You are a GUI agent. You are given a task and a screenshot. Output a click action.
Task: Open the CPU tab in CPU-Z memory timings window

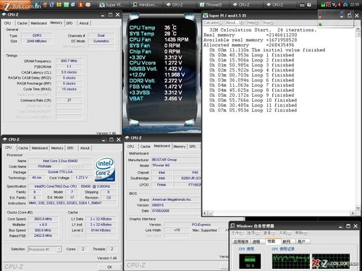pos(7,23)
